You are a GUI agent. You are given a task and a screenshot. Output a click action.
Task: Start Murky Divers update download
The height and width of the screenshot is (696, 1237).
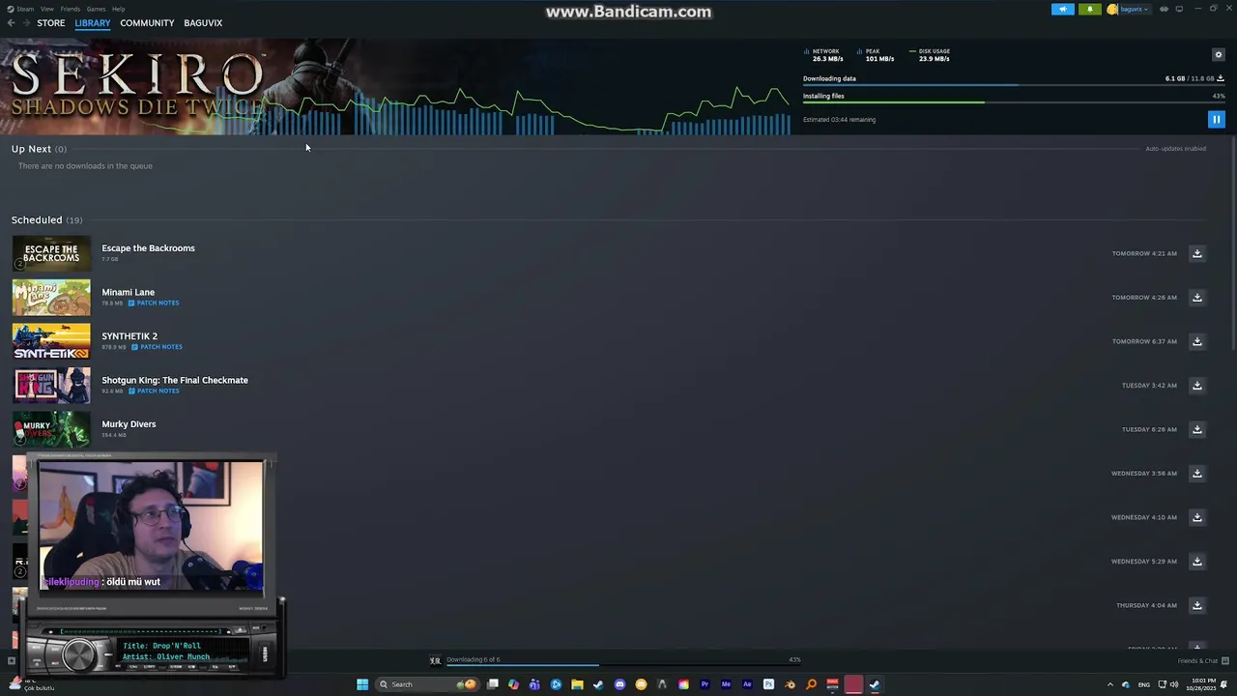click(x=1196, y=429)
